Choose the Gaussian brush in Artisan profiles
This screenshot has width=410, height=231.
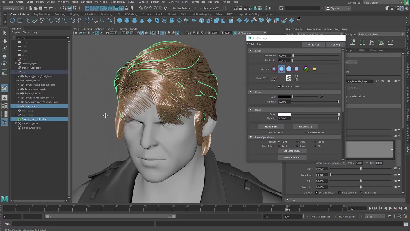coord(274,69)
